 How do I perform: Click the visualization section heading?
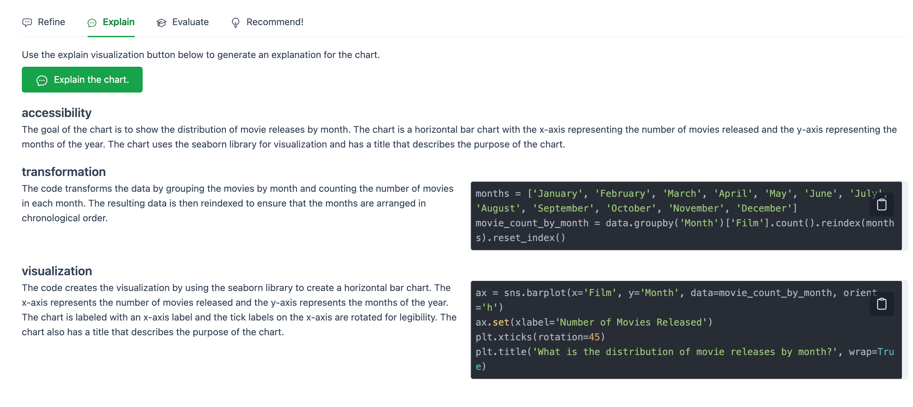coord(57,271)
